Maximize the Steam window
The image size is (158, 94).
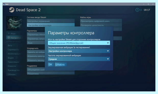(148, 4)
